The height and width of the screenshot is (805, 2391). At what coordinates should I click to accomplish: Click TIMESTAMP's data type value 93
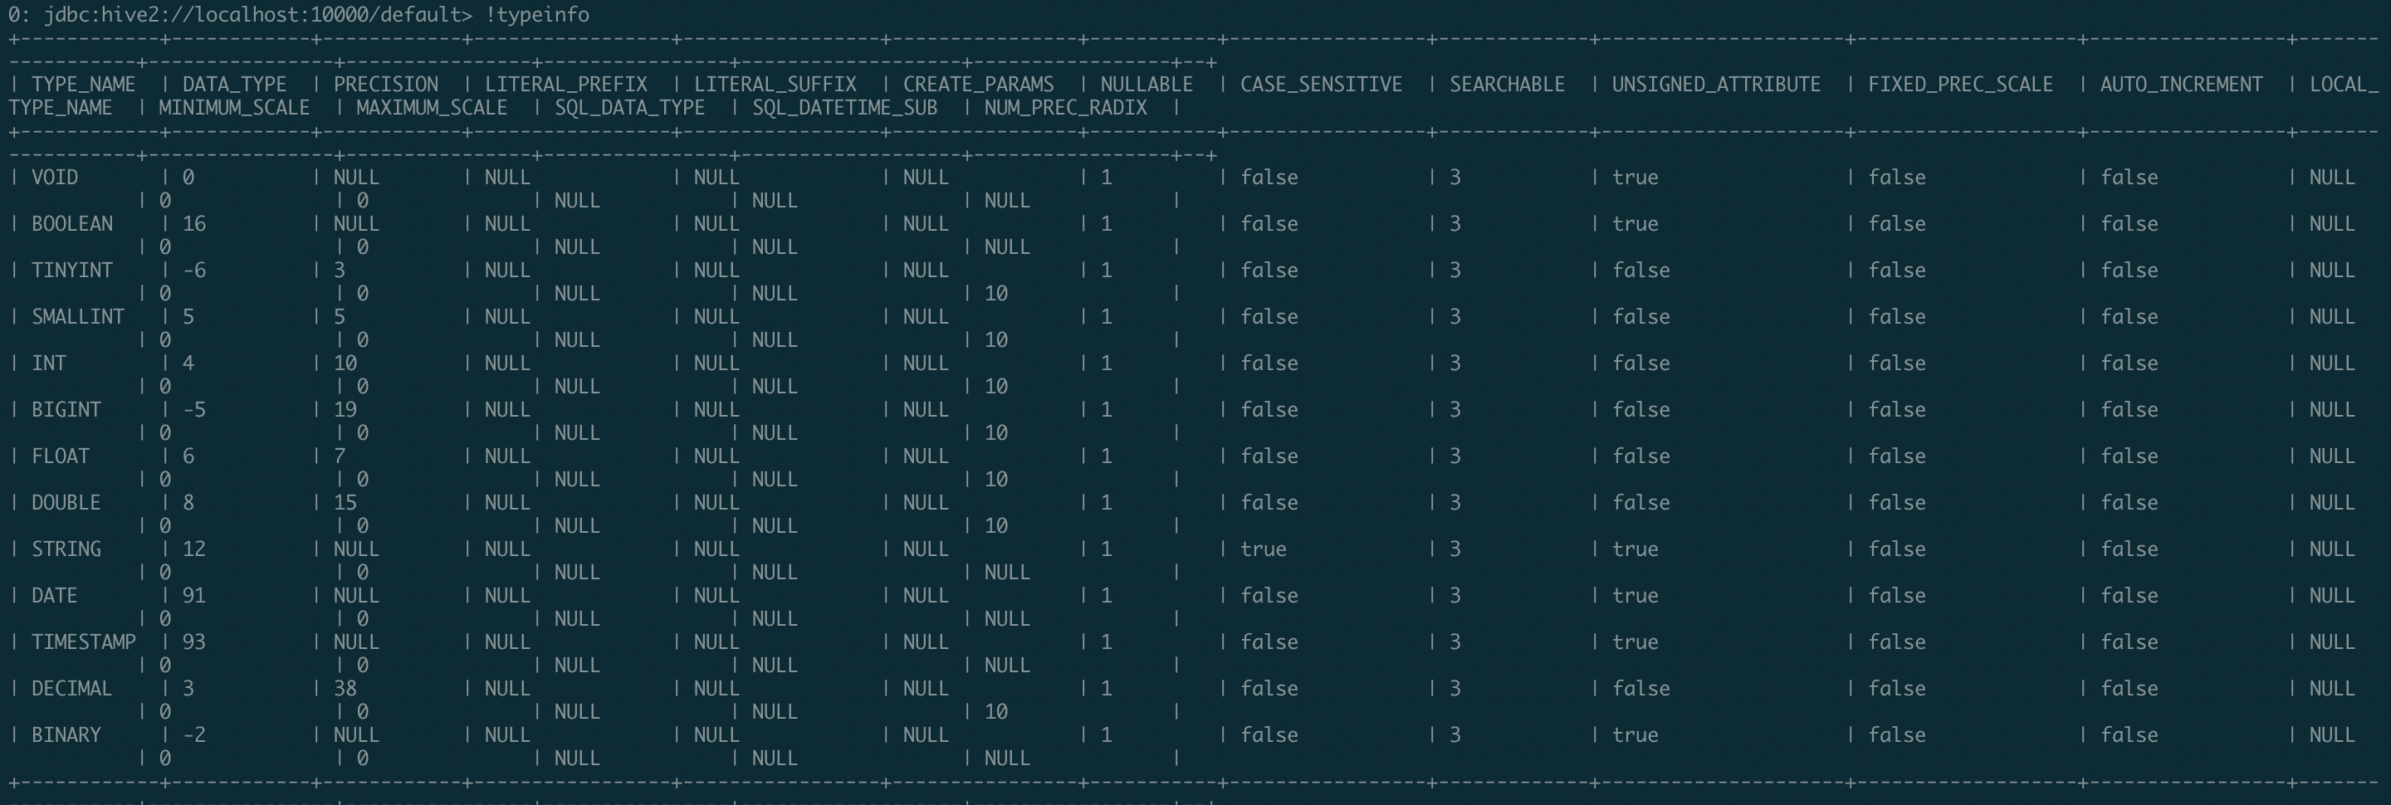point(194,641)
